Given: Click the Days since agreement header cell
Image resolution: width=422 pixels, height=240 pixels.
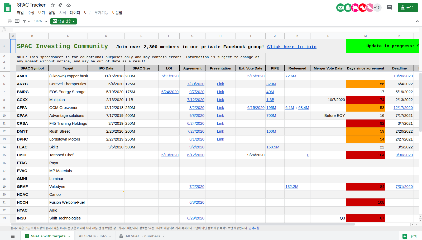Looking at the screenshot, I should pyautogui.click(x=366, y=68).
